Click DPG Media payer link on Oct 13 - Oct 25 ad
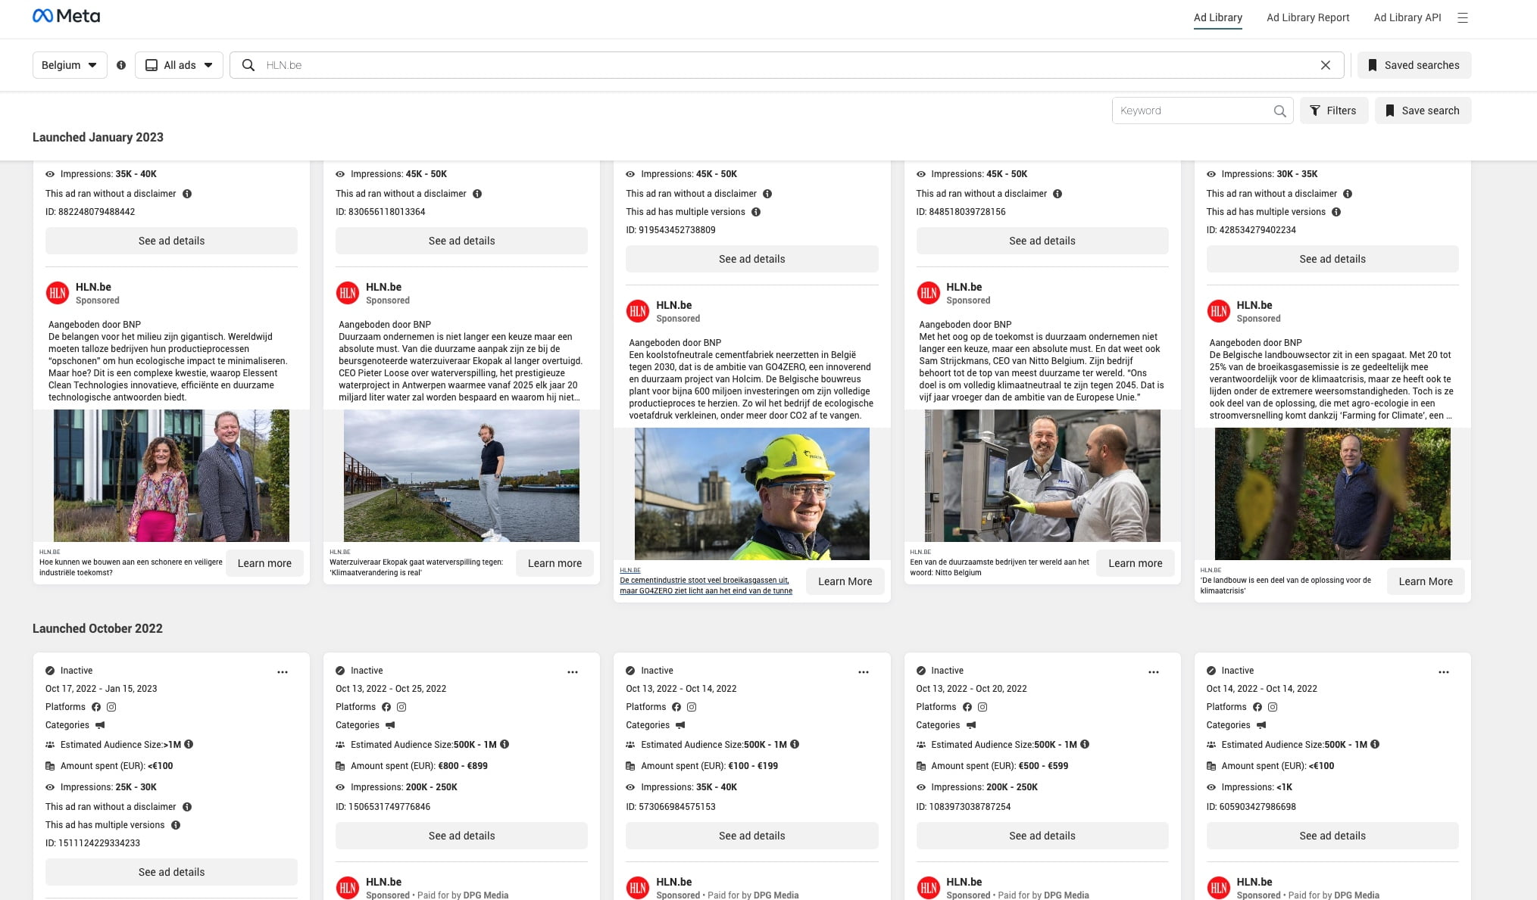The height and width of the screenshot is (900, 1537). (486, 895)
